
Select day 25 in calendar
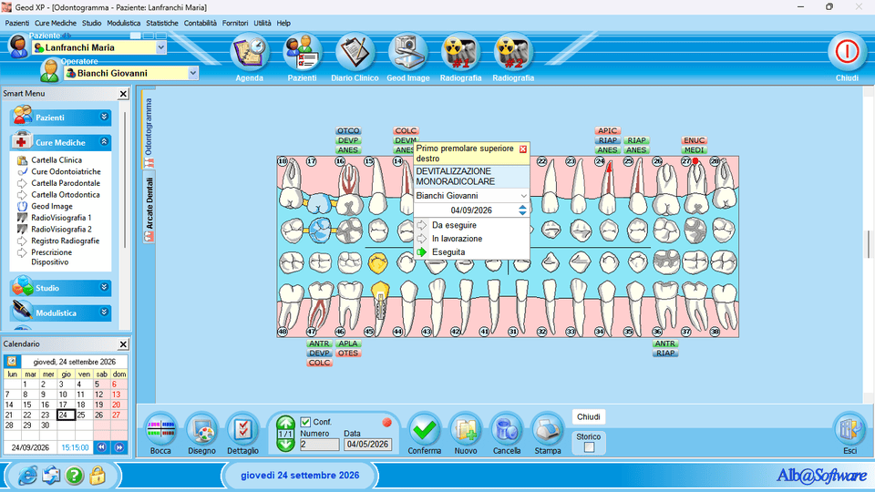pos(81,415)
